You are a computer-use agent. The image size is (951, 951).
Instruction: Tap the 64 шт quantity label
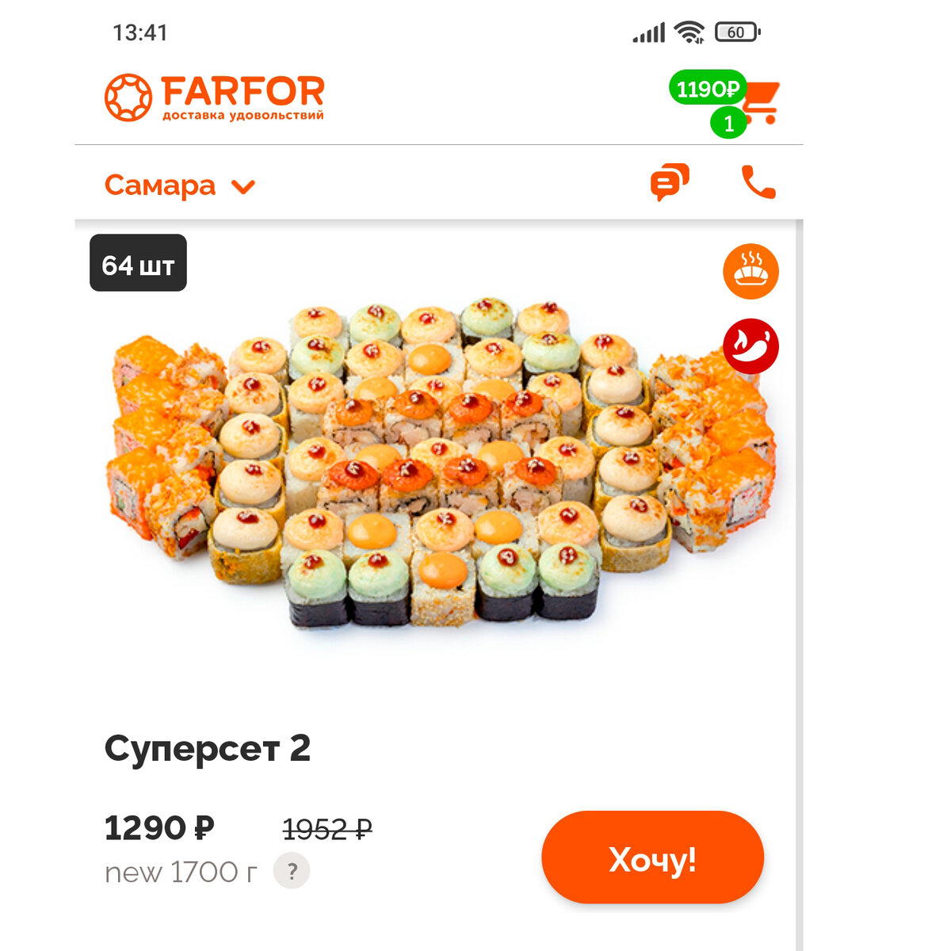point(138,263)
